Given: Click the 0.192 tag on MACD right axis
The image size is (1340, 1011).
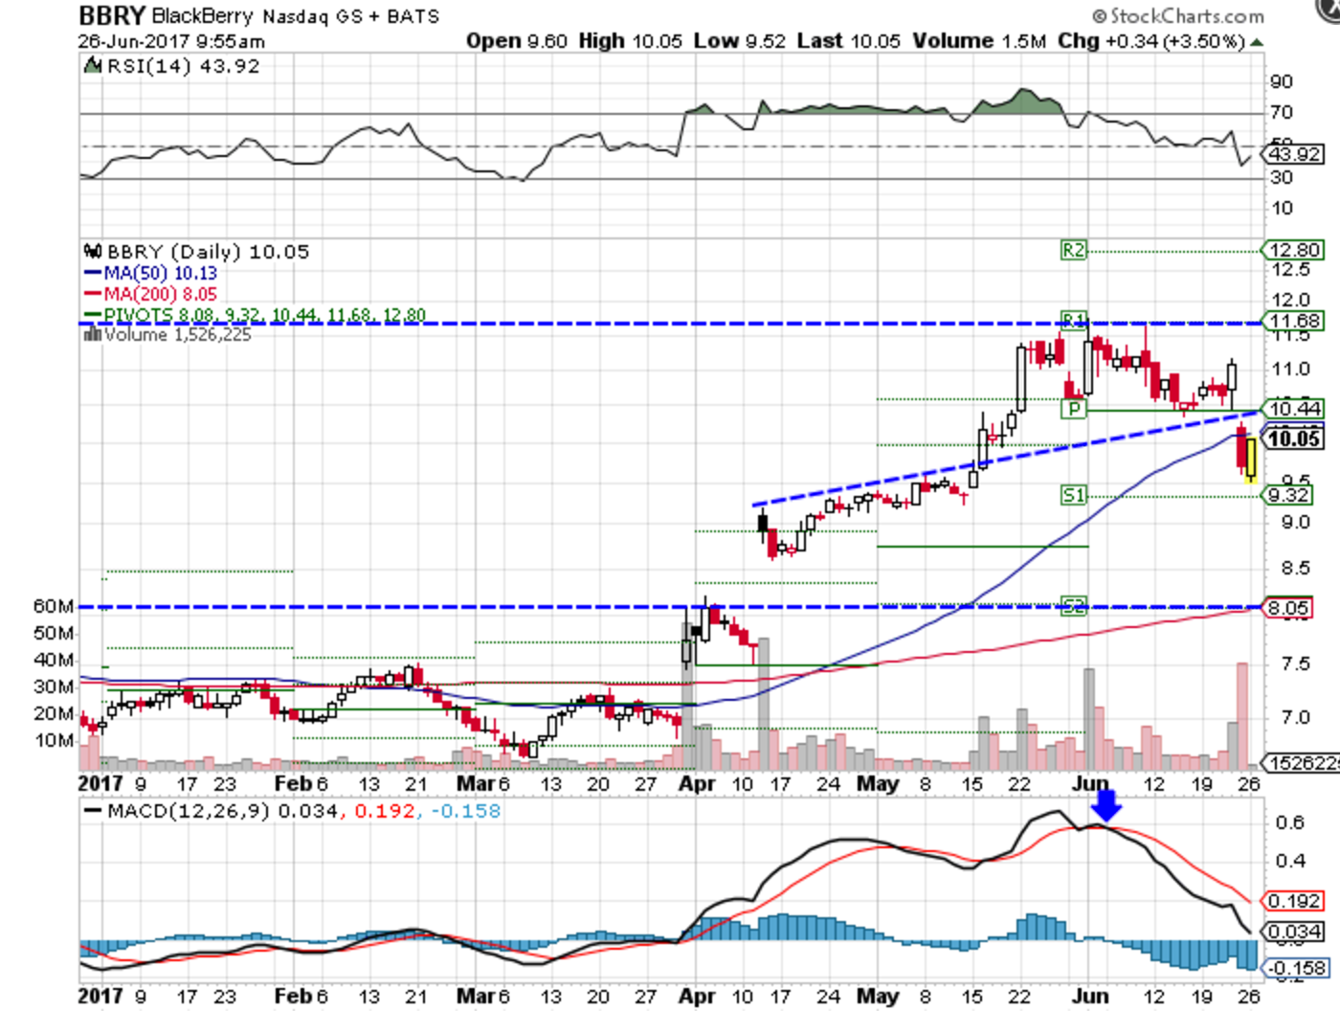Looking at the screenshot, I should pyautogui.click(x=1293, y=901).
